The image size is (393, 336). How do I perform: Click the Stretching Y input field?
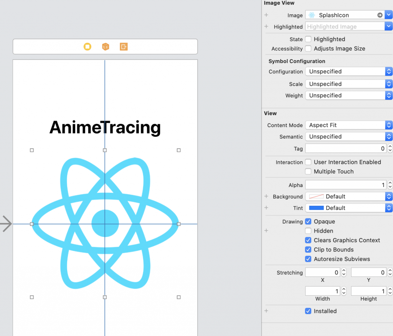(369, 272)
